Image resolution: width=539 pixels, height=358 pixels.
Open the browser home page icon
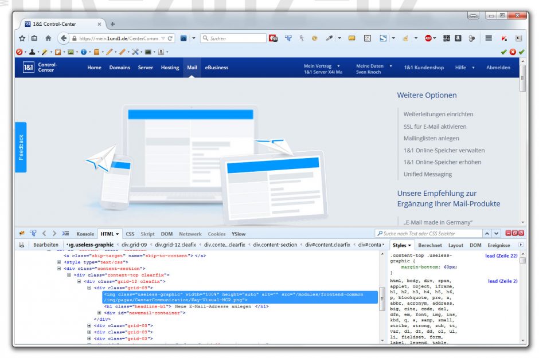point(48,38)
